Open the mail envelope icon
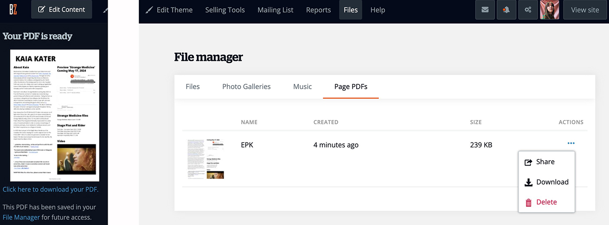 [485, 10]
